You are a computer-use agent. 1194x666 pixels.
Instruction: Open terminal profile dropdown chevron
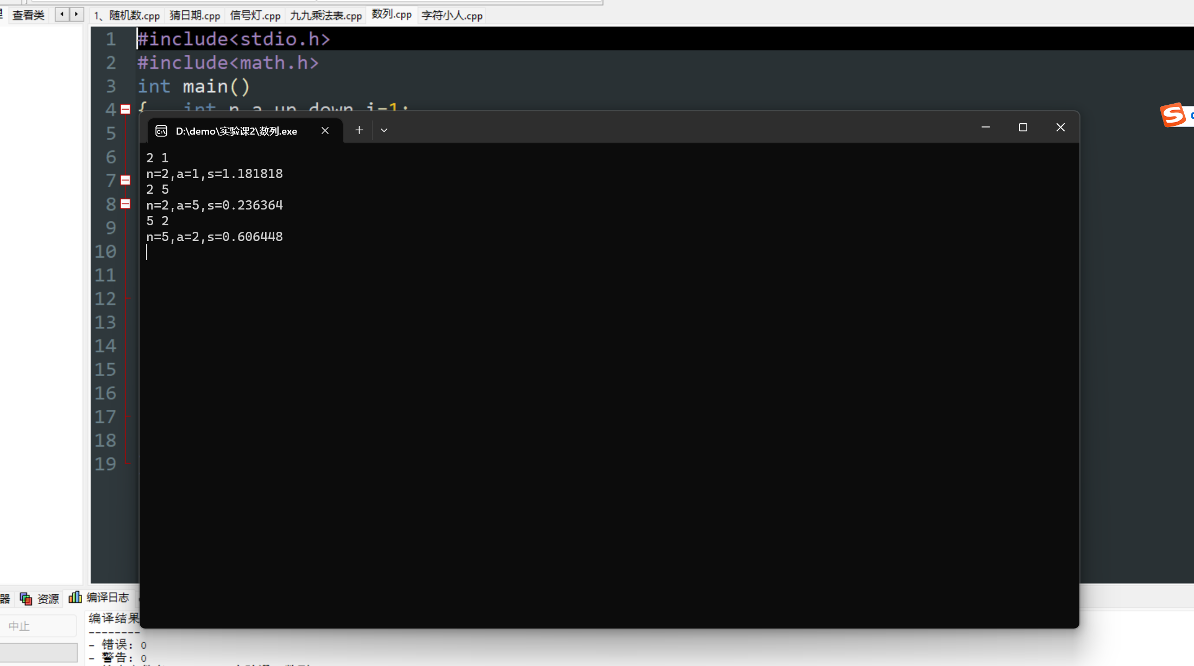[384, 130]
